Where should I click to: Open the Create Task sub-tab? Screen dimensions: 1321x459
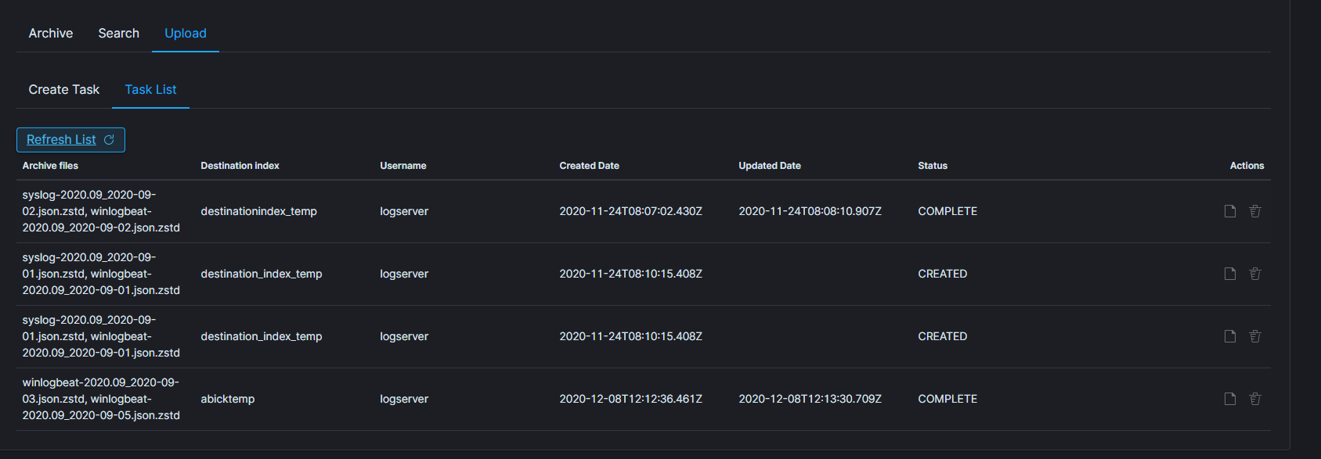click(x=64, y=89)
